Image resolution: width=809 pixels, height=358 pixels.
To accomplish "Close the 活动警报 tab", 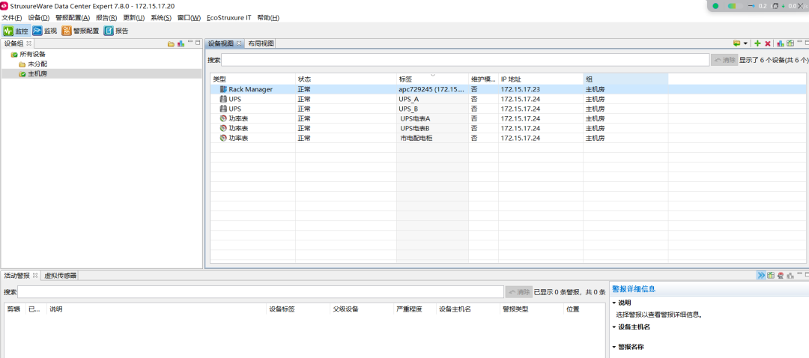I will (36, 276).
